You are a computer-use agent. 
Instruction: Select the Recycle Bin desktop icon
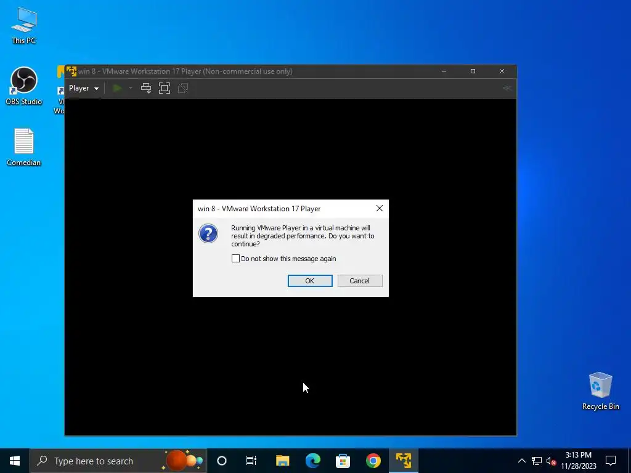(x=600, y=391)
